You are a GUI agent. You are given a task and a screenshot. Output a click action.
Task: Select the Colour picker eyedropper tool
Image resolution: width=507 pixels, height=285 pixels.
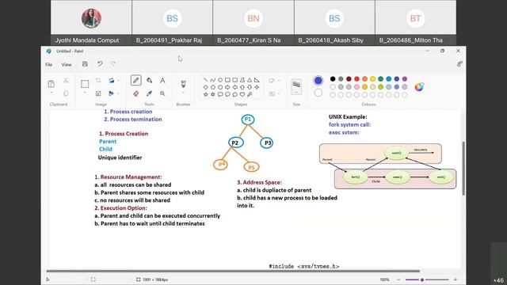coord(149,93)
